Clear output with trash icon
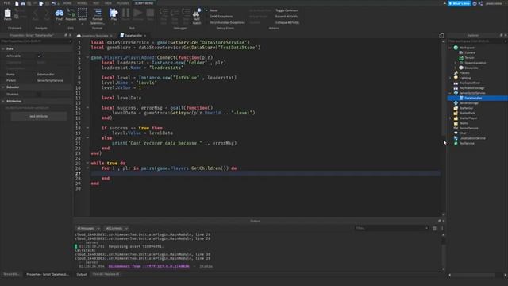 434,228
